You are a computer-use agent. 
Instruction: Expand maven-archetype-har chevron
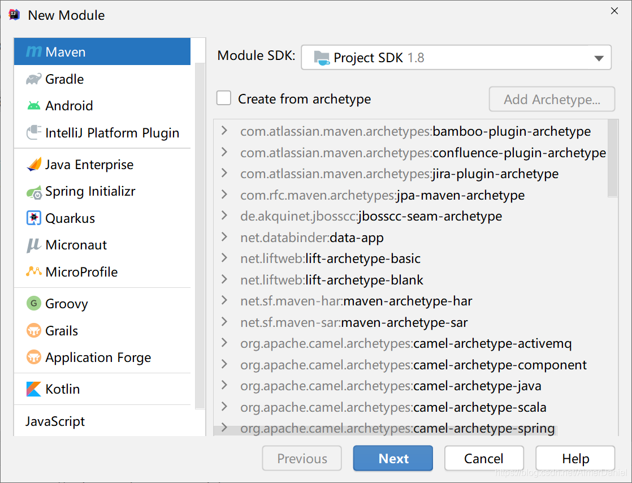click(224, 300)
